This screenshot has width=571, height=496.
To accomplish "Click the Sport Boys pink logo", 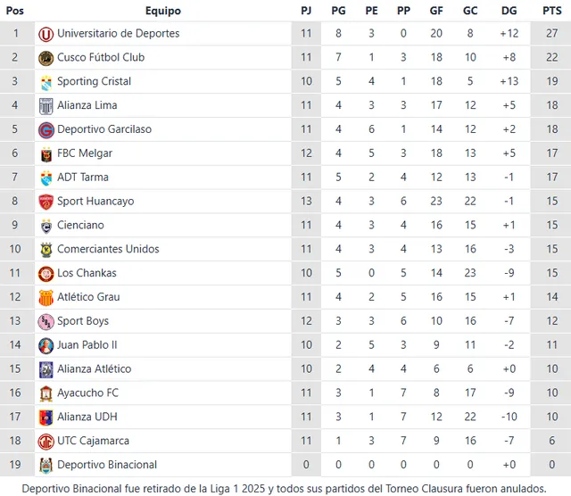I will 46,321.
